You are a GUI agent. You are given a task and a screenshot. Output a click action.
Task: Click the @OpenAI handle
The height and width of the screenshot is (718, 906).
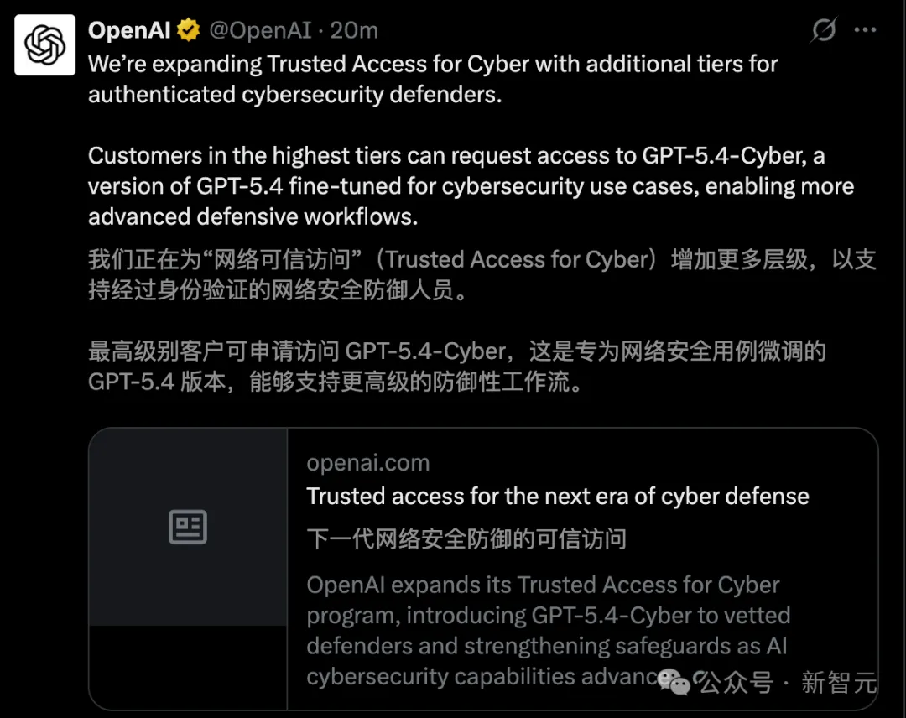pos(260,31)
